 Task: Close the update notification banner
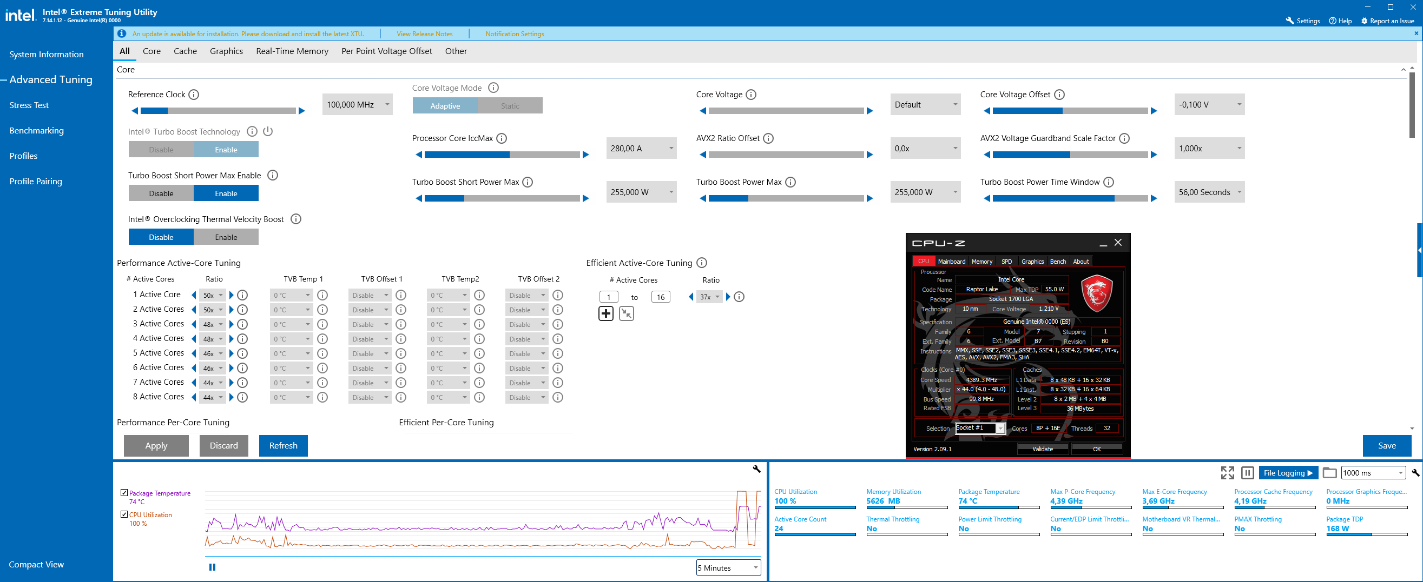1417,33
